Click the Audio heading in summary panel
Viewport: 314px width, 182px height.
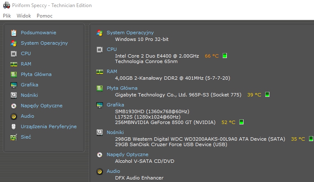coord(113,171)
